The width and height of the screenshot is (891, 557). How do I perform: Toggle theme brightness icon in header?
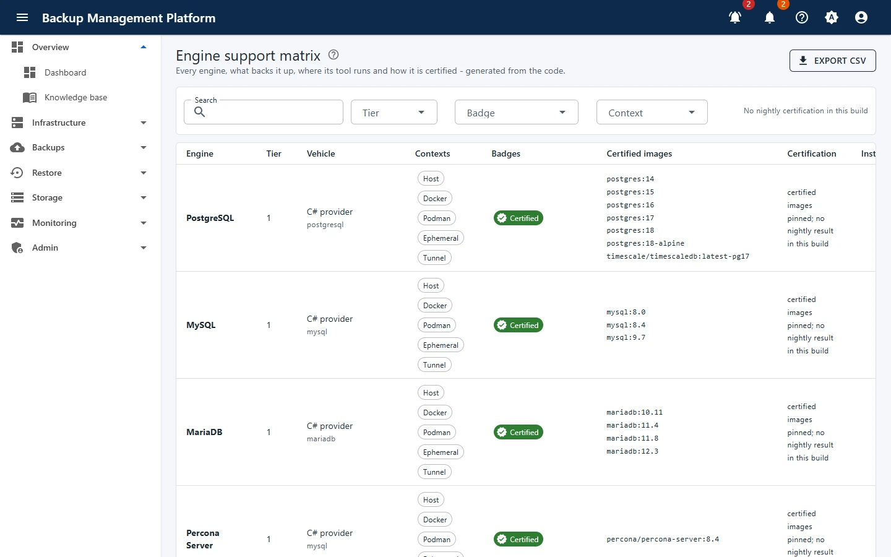point(832,17)
